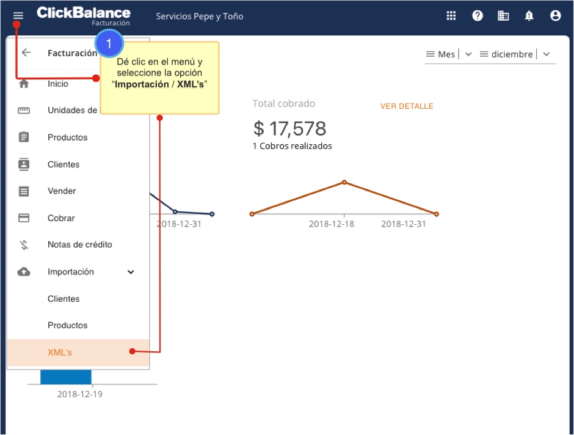Open the company building icon

tap(503, 16)
